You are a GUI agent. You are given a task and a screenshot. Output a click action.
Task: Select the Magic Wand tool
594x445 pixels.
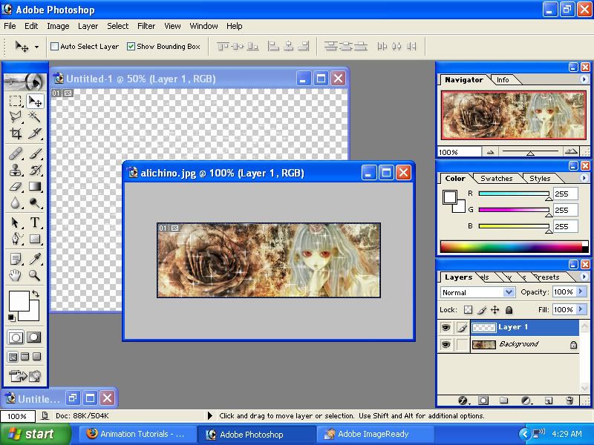[35, 117]
